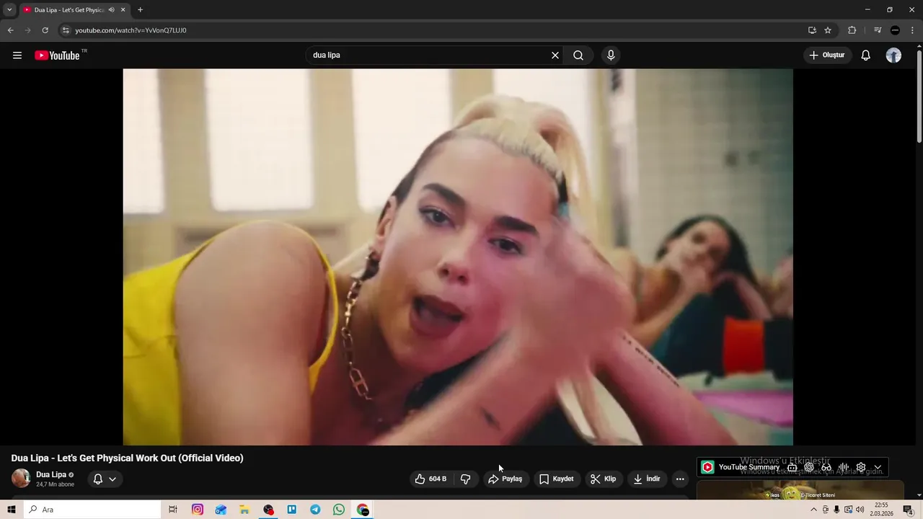Open Instagram from the taskbar
The width and height of the screenshot is (923, 519).
pyautogui.click(x=198, y=510)
